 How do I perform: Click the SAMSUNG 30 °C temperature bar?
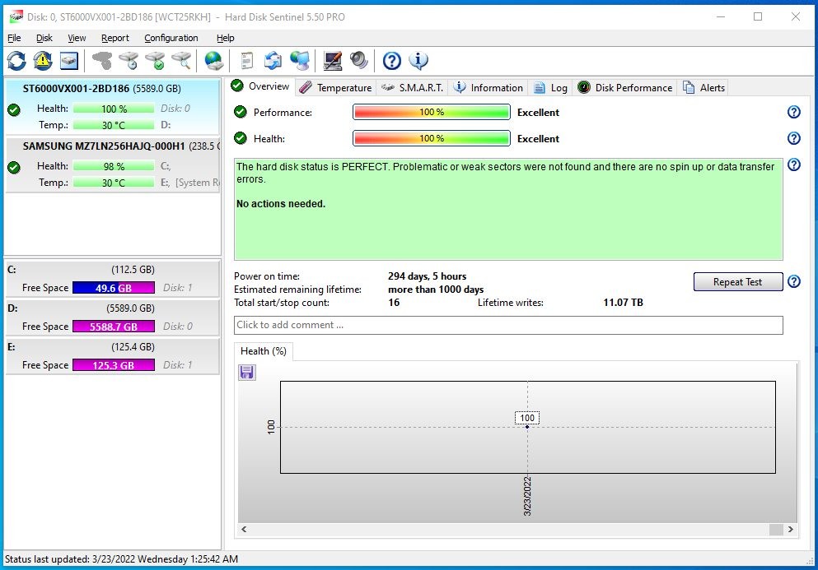114,183
